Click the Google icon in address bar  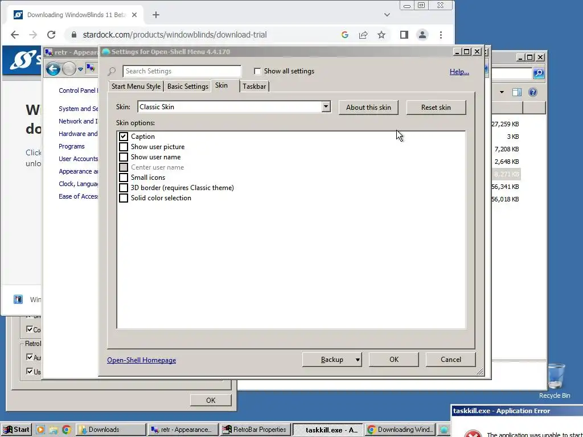(x=344, y=35)
